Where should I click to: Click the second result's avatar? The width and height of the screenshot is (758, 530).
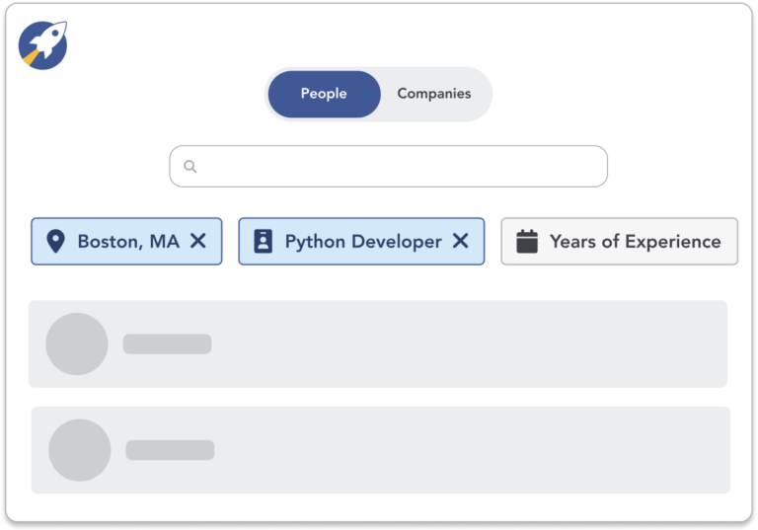(x=80, y=450)
